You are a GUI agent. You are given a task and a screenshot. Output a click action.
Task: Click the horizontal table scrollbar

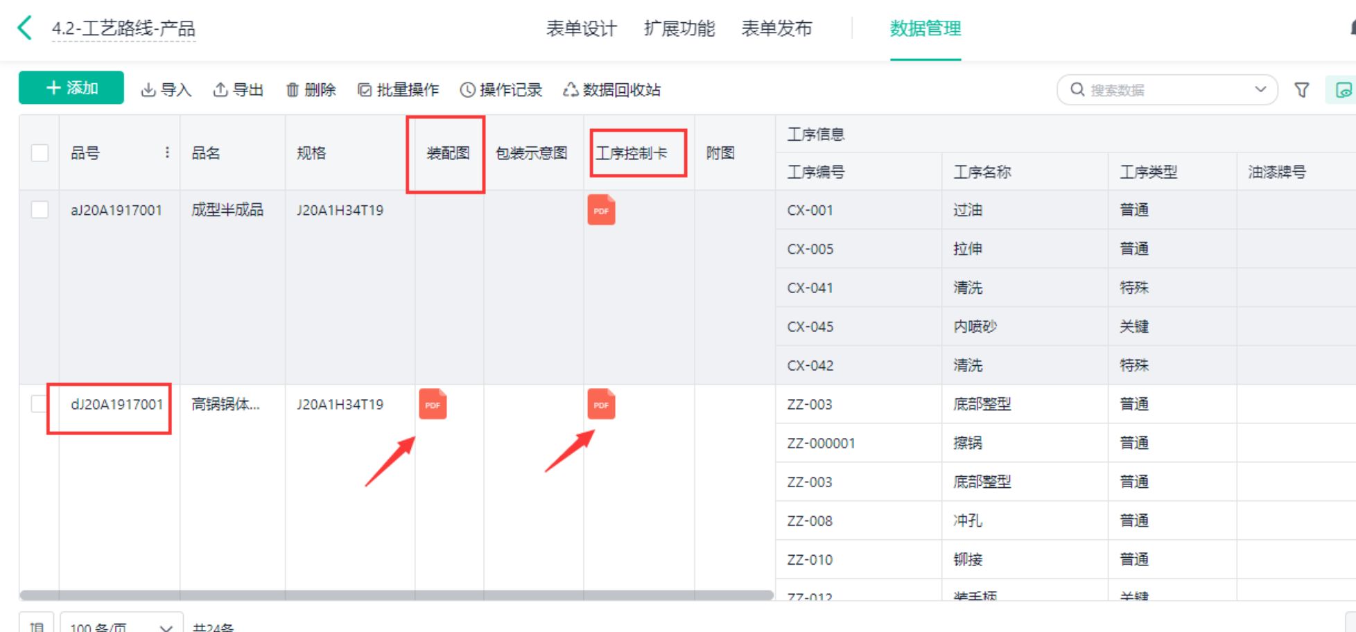tap(397, 595)
